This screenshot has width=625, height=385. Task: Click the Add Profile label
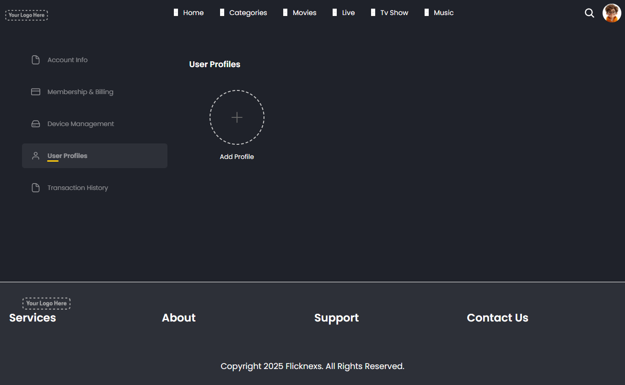pyautogui.click(x=237, y=157)
